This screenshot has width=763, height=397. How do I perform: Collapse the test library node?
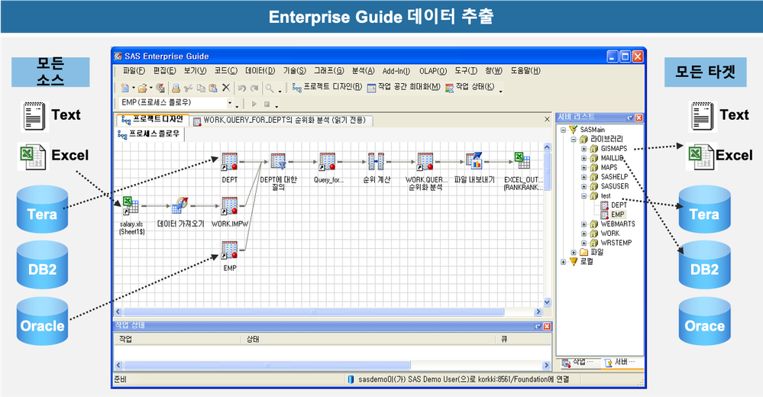(584, 196)
